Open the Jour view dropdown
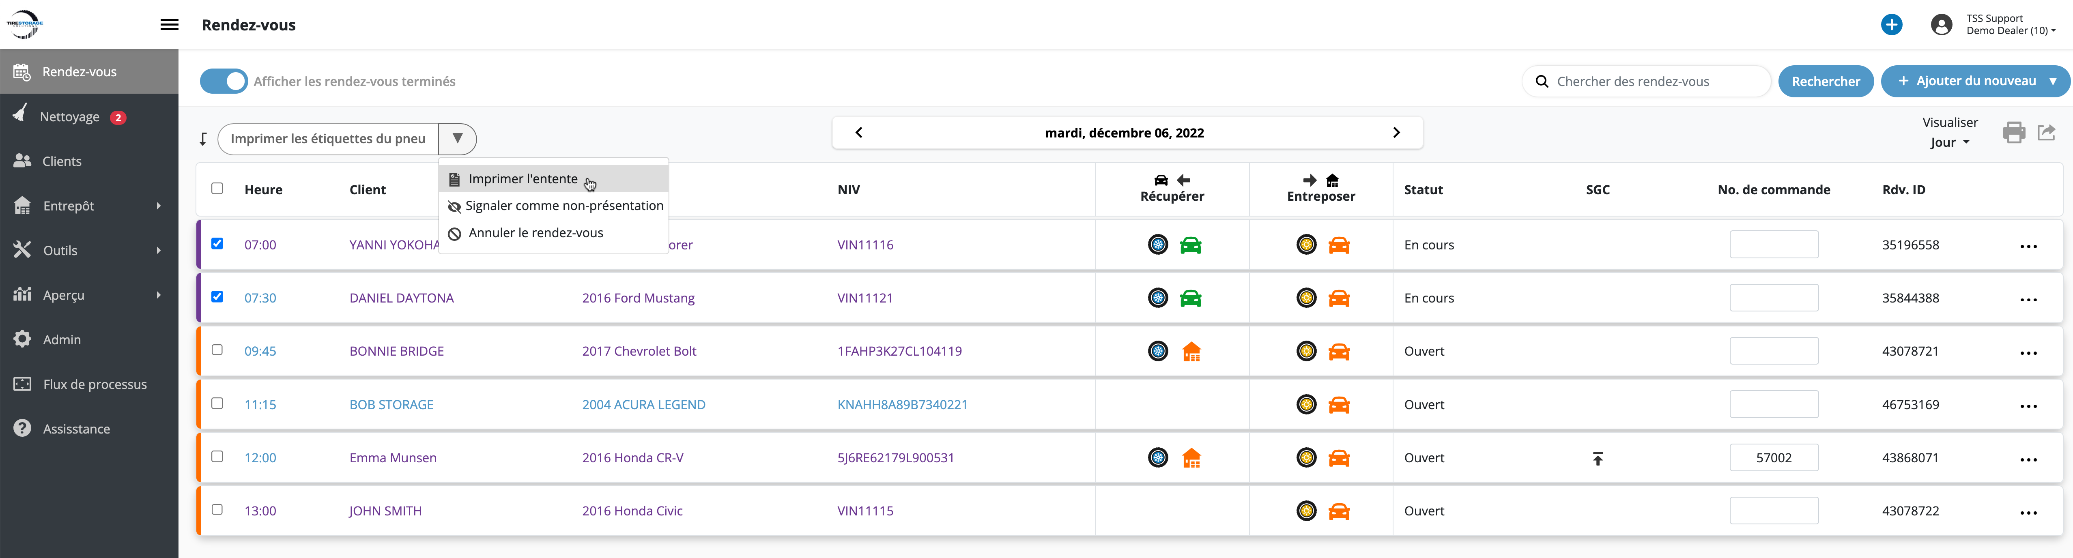The image size is (2073, 558). point(1949,142)
